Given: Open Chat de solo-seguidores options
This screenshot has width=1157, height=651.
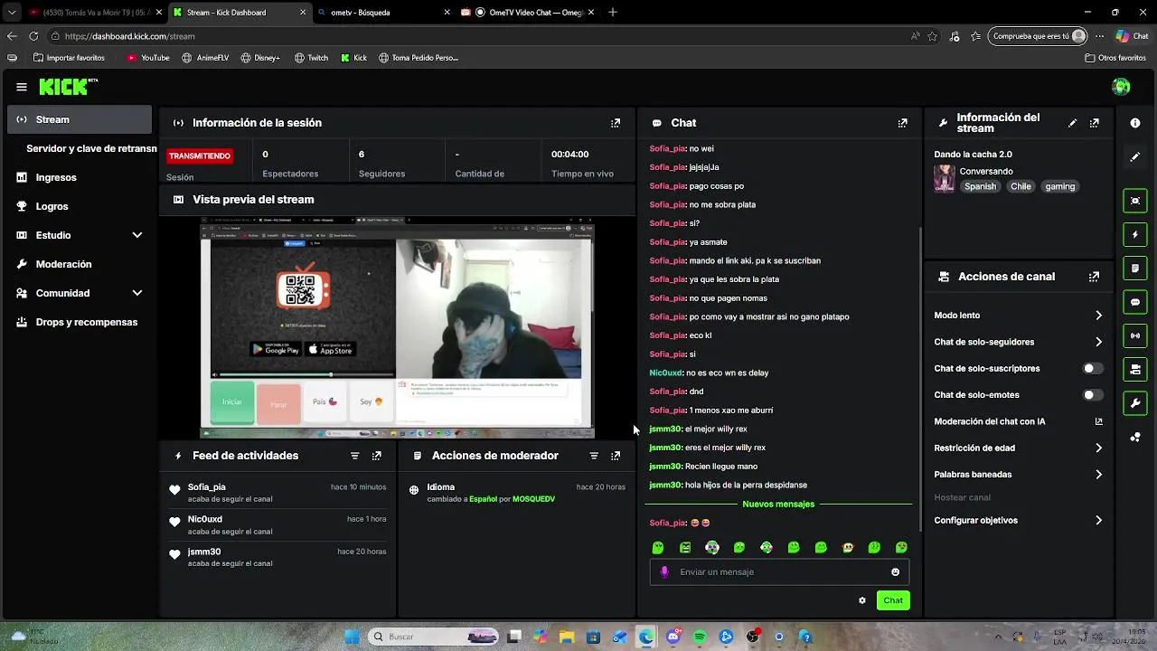Looking at the screenshot, I should (1019, 342).
